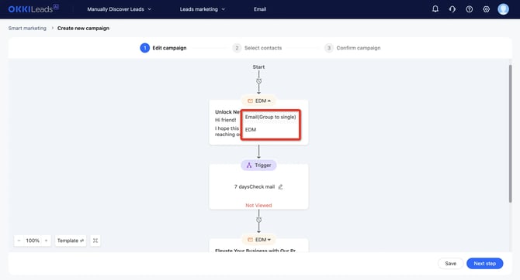The width and height of the screenshot is (520, 280).
Task: Click the delay clock icon under Start
Action: click(259, 81)
